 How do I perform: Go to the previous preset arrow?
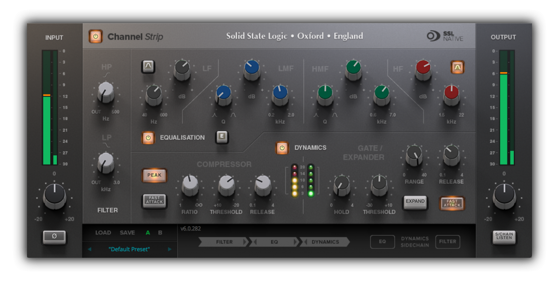[89, 249]
